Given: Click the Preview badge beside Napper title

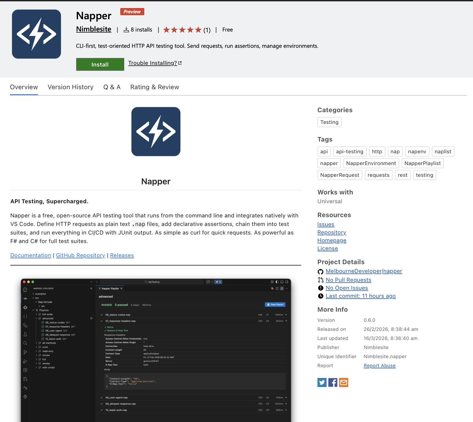Looking at the screenshot, I should [132, 12].
